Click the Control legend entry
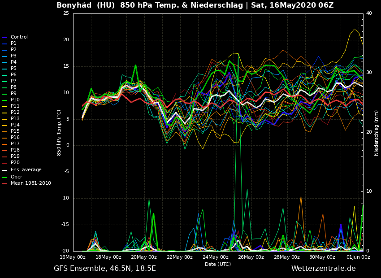 click(x=19, y=37)
